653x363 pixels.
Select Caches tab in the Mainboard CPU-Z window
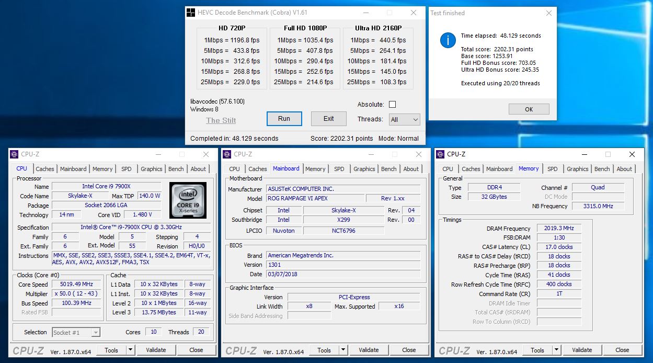coord(258,169)
